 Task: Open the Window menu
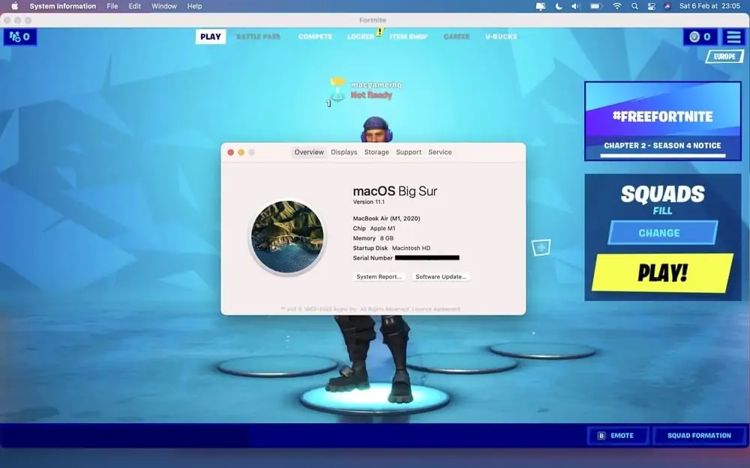(x=164, y=6)
